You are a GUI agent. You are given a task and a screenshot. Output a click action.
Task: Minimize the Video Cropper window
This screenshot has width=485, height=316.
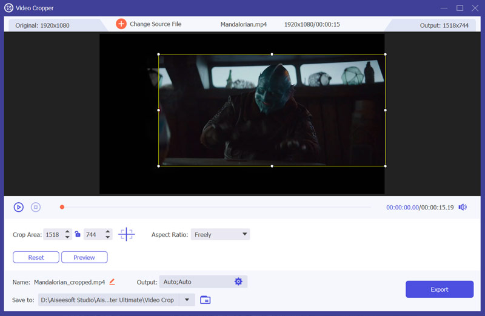pyautogui.click(x=444, y=8)
